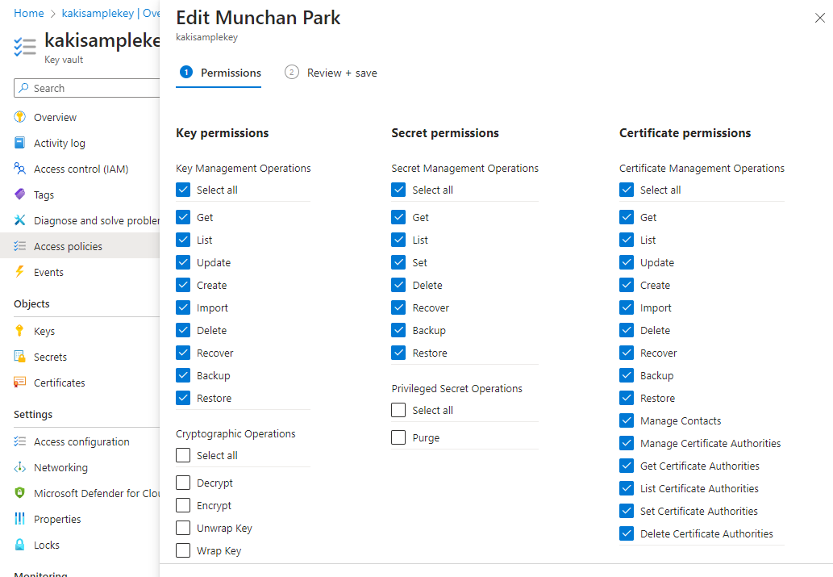This screenshot has width=833, height=577.
Task: Uncheck Select all under Key Management Operations
Action: point(183,190)
